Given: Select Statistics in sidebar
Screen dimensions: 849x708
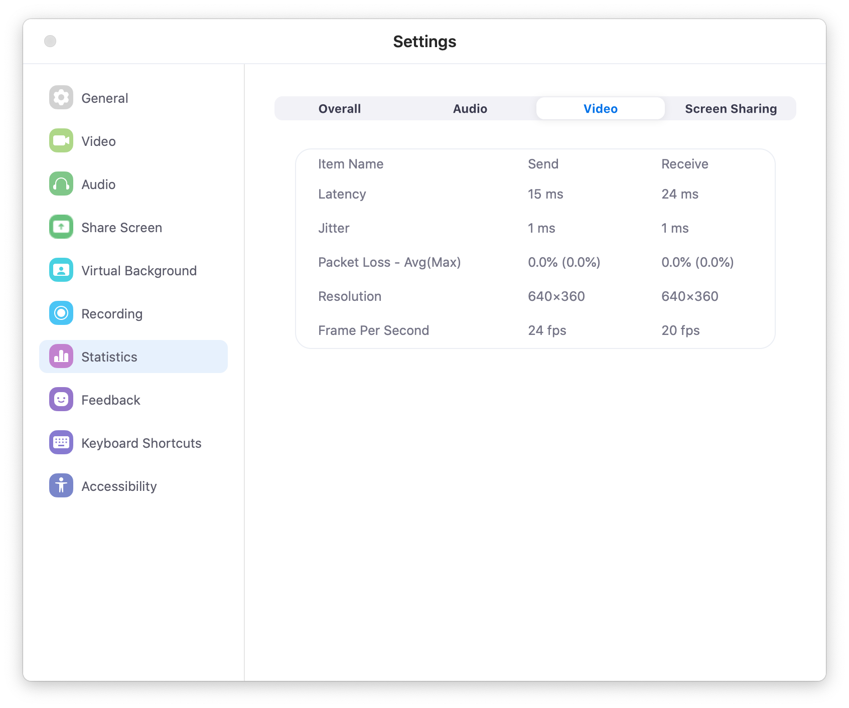Looking at the screenshot, I should pyautogui.click(x=133, y=357).
